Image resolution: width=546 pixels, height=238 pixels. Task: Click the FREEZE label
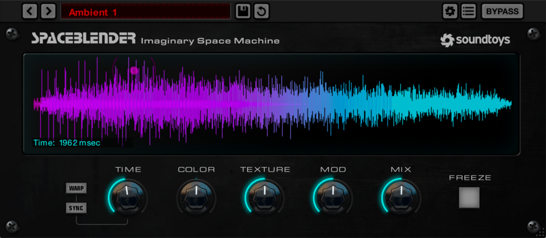point(470,178)
